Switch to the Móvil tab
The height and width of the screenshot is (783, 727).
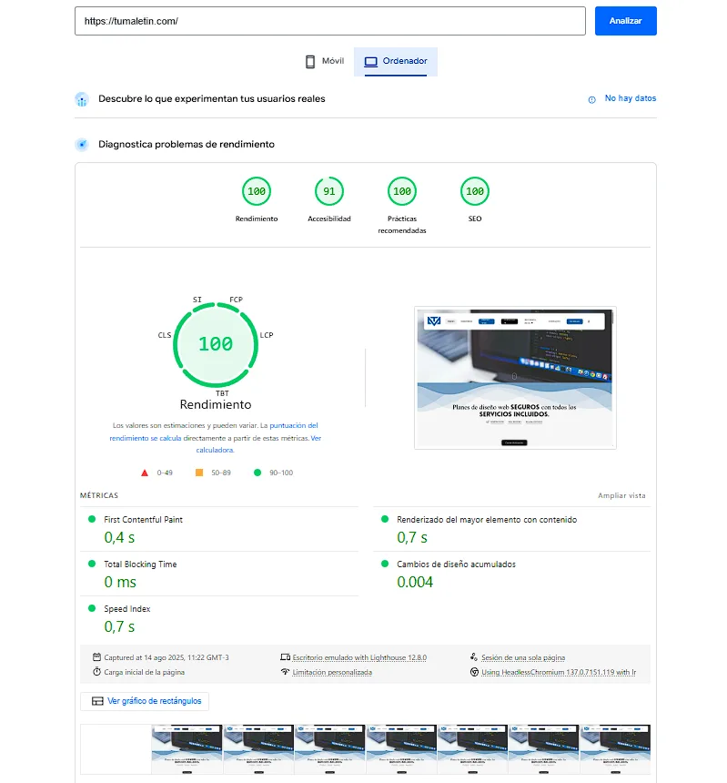(x=324, y=62)
